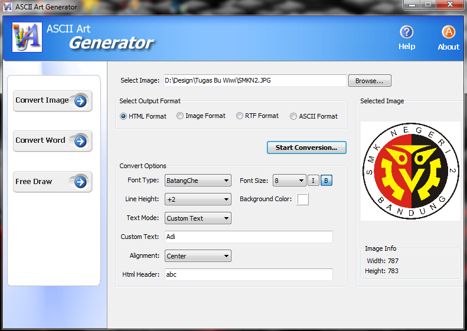Open the Font Size dropdown
The height and width of the screenshot is (331, 467).
coord(289,181)
